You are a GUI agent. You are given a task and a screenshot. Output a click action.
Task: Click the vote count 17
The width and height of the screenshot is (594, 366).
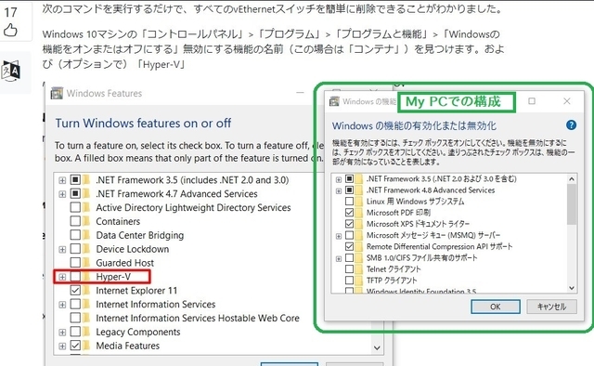10,12
